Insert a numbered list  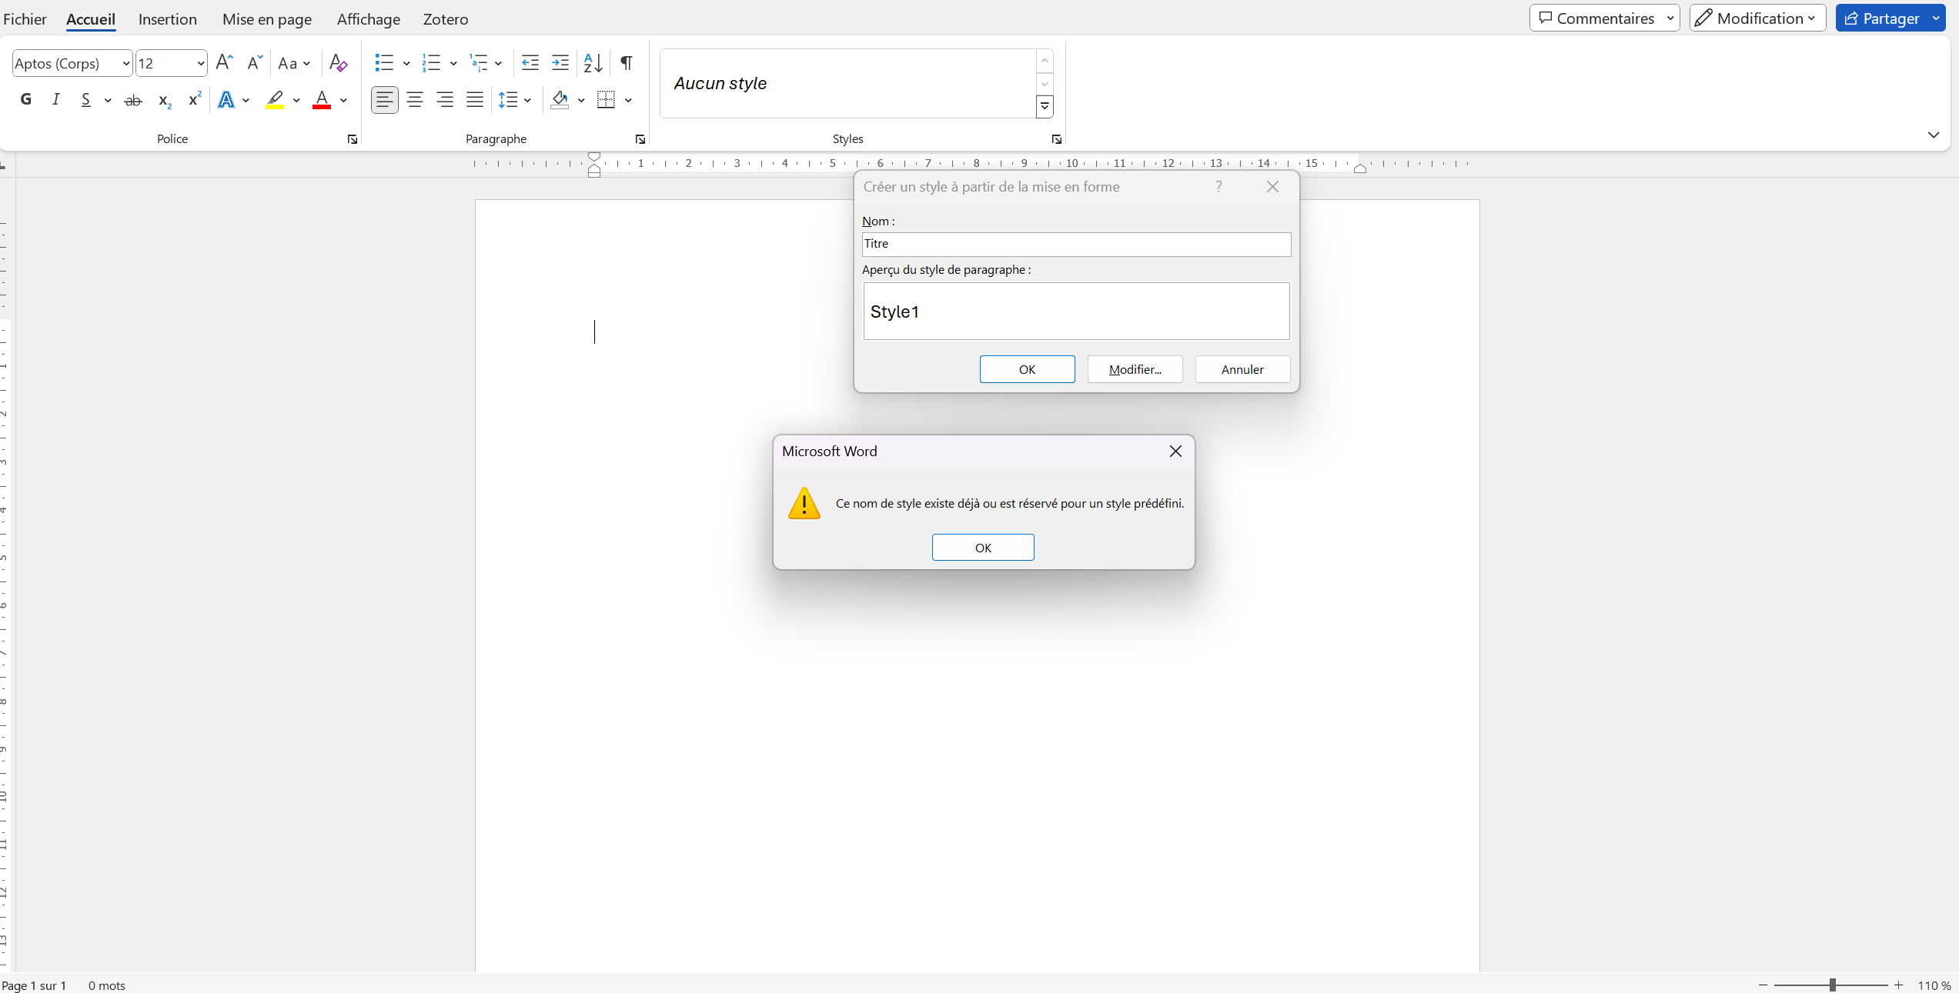[x=432, y=63]
